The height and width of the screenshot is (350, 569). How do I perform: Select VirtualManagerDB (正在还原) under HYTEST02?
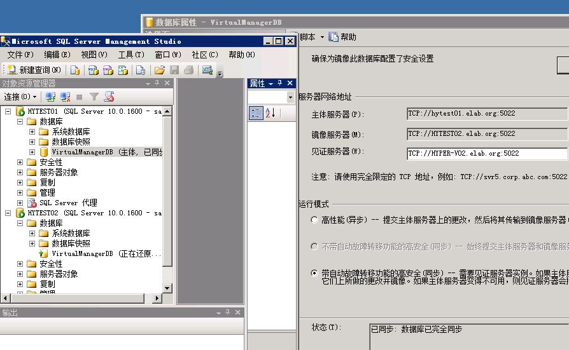point(106,253)
